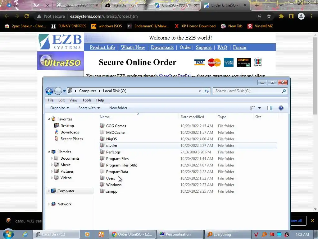Click the search magnifier in Explorer
The width and height of the screenshot is (318, 239).
coord(284,91)
